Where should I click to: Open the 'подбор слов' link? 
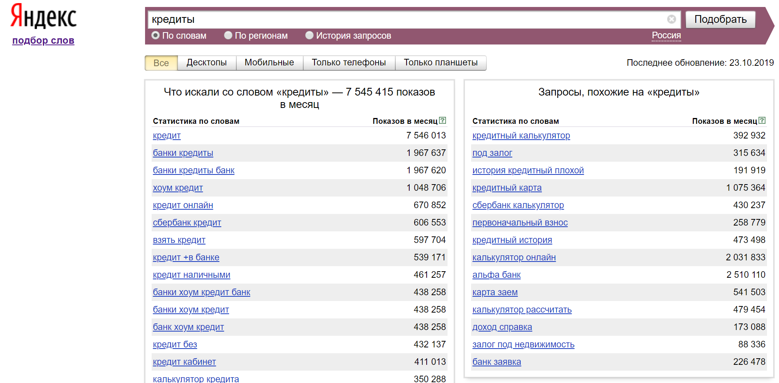click(43, 41)
